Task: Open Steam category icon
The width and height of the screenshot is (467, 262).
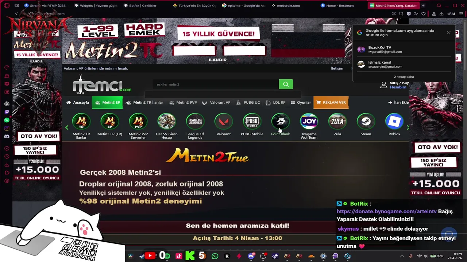Action: 366,122
